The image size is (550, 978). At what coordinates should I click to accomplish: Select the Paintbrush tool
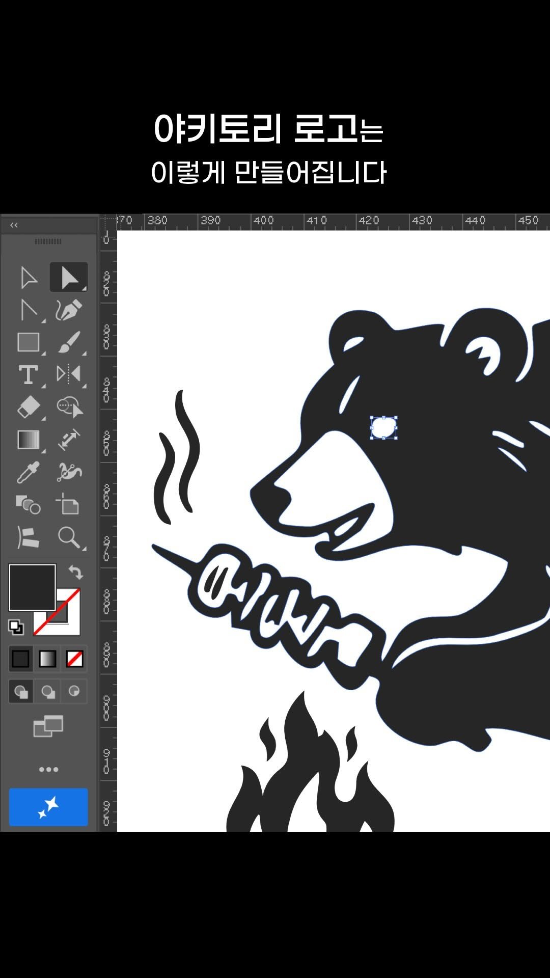pos(68,342)
